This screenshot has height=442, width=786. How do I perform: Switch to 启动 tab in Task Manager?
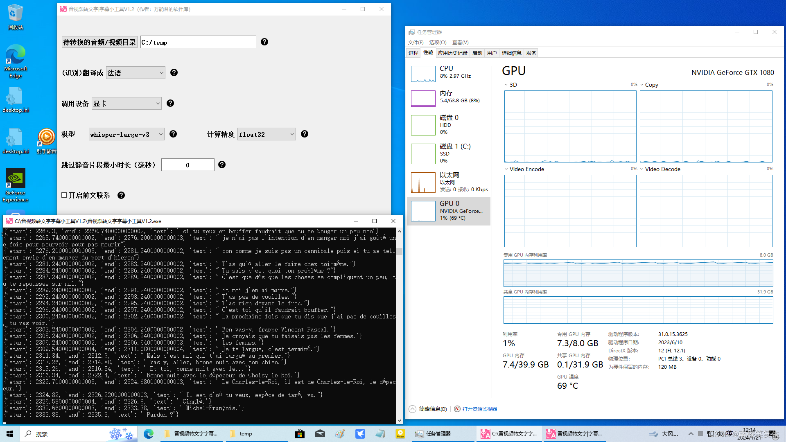tap(477, 53)
